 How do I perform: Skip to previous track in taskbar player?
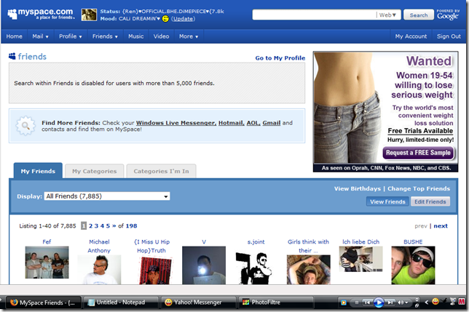(368, 303)
